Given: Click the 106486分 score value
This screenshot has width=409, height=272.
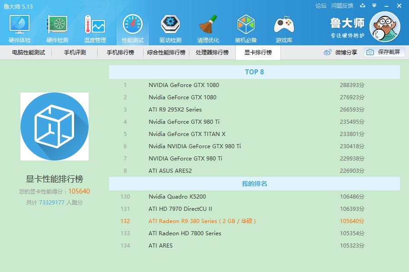Looking at the screenshot, I should tap(352, 196).
